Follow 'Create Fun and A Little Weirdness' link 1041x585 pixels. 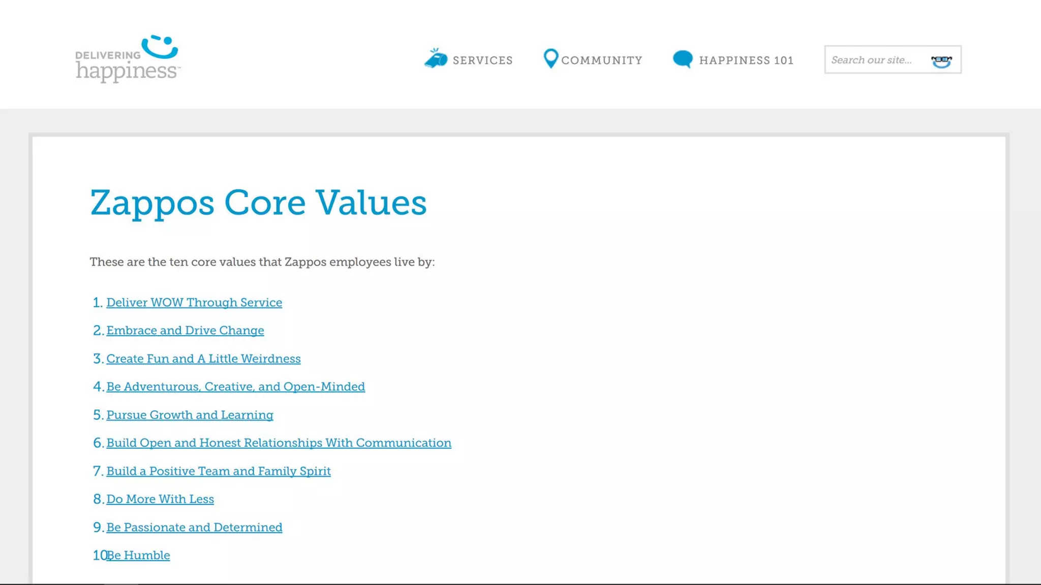point(203,359)
